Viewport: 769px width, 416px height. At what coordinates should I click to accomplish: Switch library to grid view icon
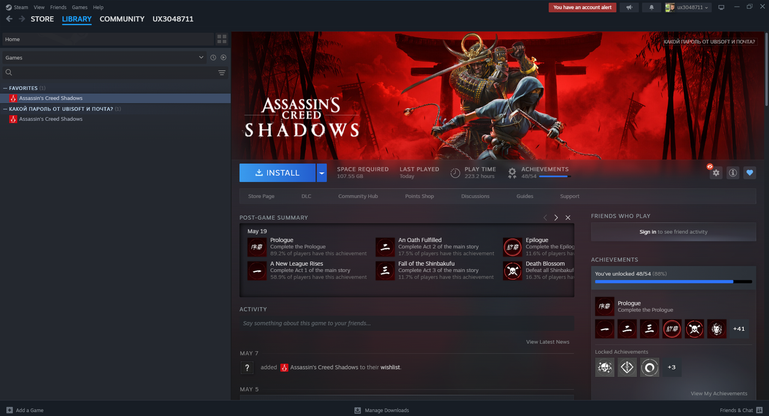(x=222, y=39)
